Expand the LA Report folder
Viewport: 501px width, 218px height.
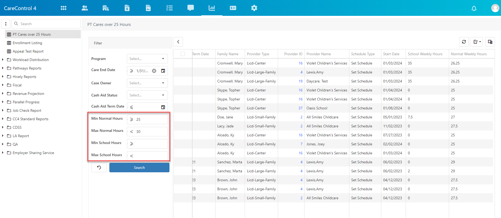pyautogui.click(x=3, y=136)
